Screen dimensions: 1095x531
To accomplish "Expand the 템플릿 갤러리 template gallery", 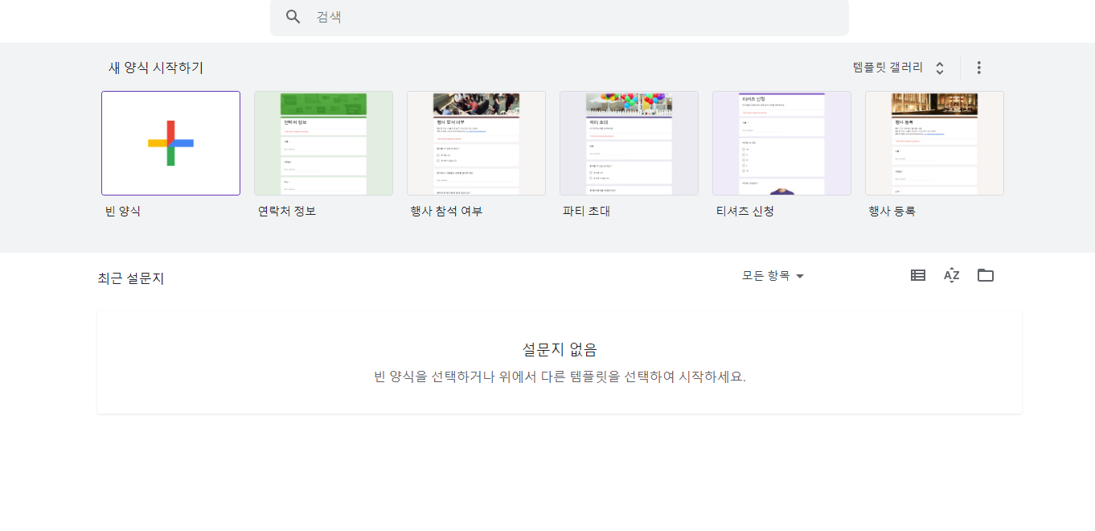I will tap(899, 68).
